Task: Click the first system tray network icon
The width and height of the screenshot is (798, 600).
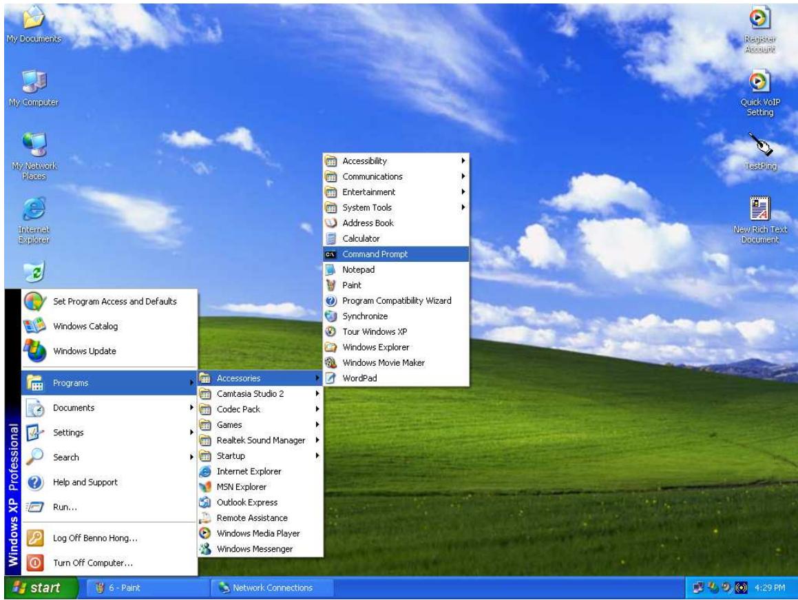Action: click(x=698, y=588)
